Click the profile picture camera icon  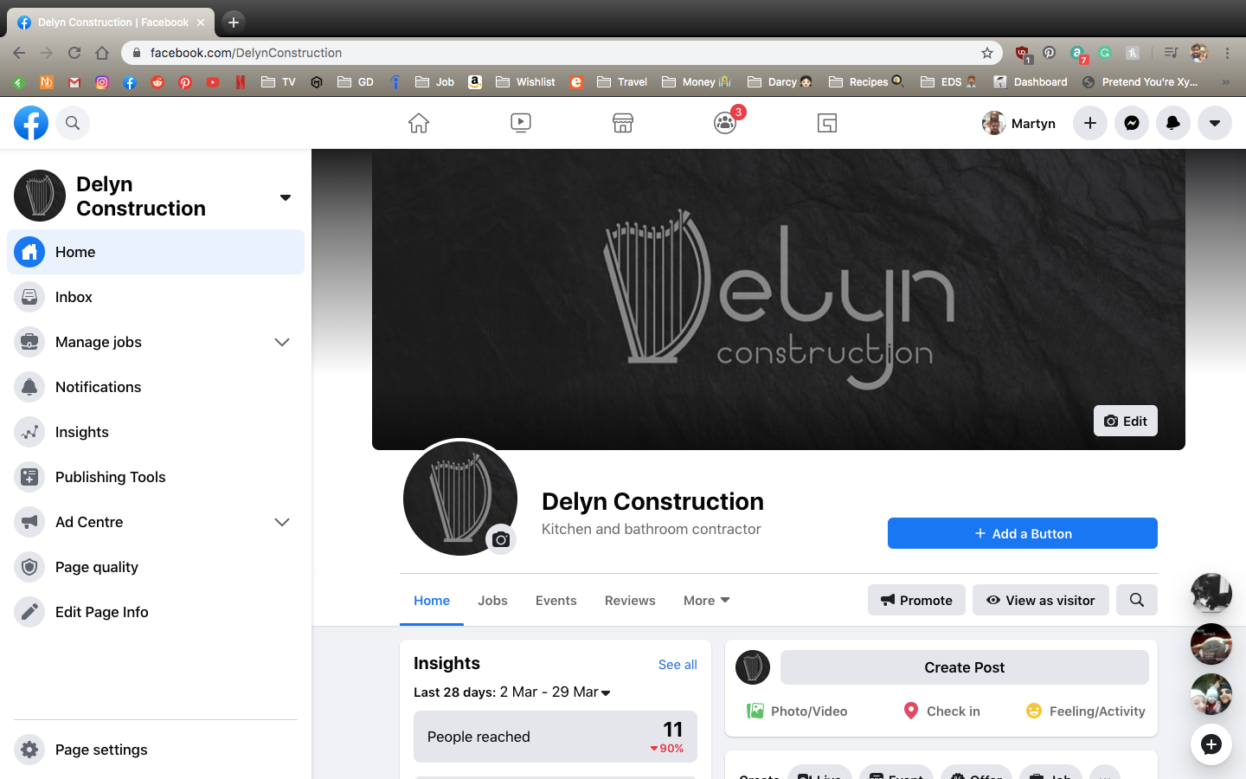pos(501,540)
